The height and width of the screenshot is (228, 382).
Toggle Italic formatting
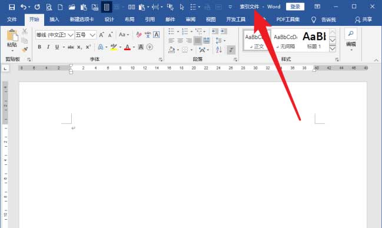click(48, 47)
